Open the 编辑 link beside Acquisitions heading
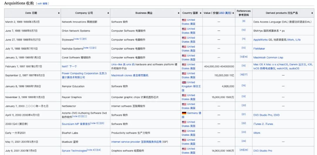 pyautogui.click(x=45, y=4)
